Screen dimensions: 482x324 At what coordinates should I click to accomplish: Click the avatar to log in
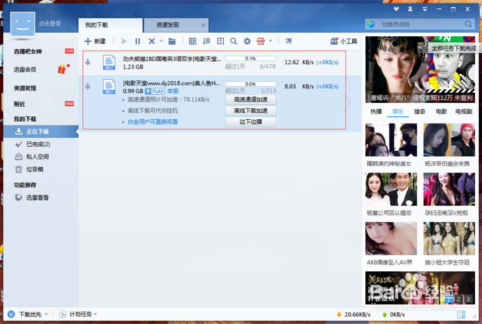click(23, 24)
